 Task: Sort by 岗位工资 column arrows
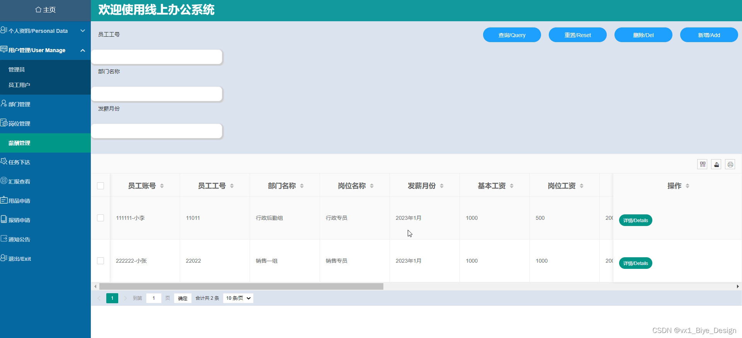click(x=582, y=186)
